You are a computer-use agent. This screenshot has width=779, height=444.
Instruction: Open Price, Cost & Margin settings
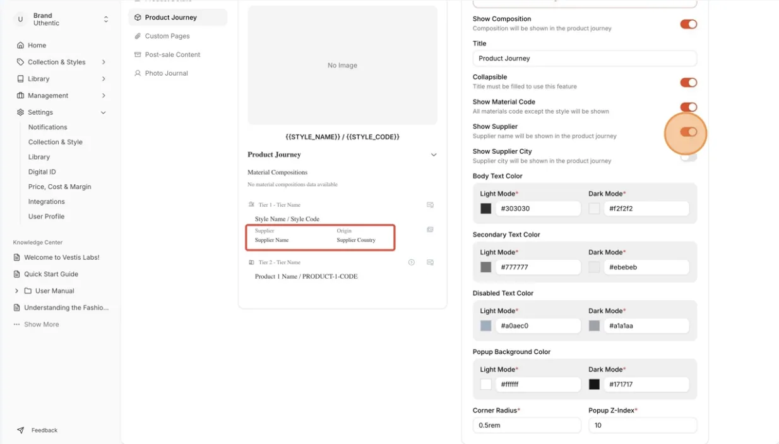[59, 187]
